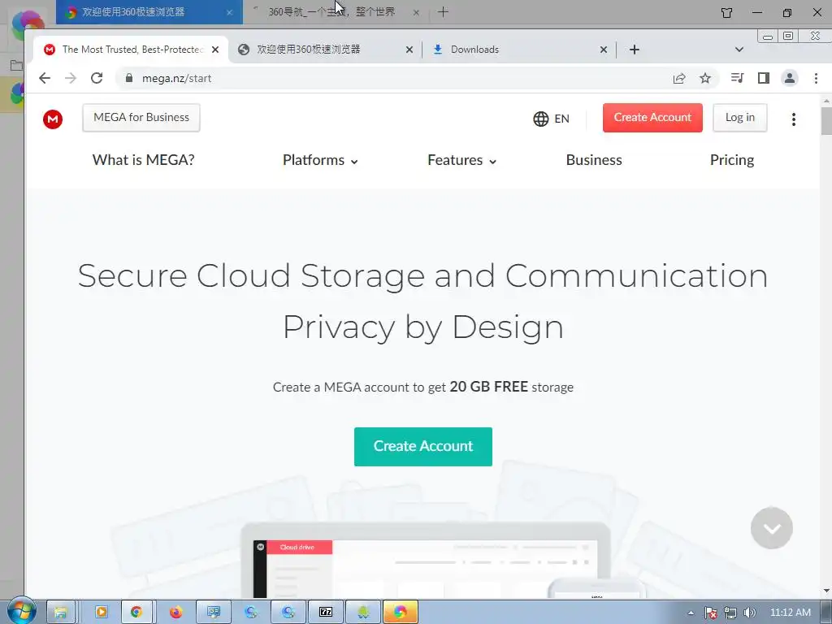Show hidden tray icons arrow
Screen dimensions: 832x624
[691, 613]
